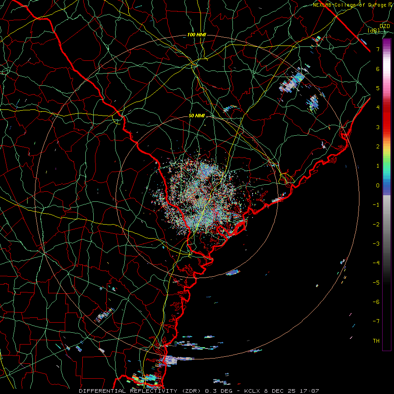Click the -3 value on the color scale
This screenshot has height=394, width=394.
[376, 244]
